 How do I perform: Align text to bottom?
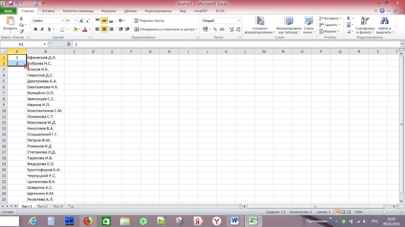point(111,20)
